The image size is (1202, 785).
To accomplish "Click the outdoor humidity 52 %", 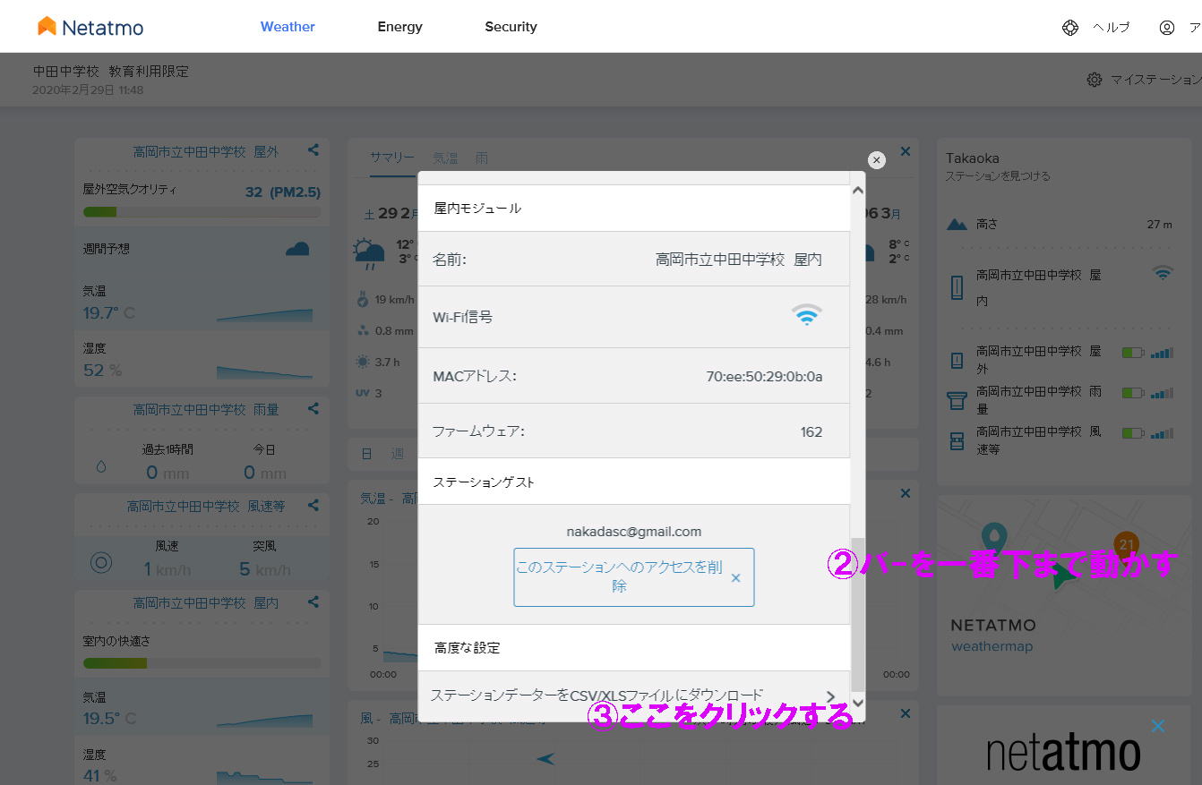I will 102,370.
